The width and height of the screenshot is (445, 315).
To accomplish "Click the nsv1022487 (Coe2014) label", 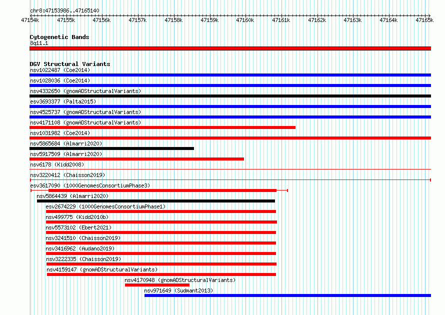I will click(60, 70).
